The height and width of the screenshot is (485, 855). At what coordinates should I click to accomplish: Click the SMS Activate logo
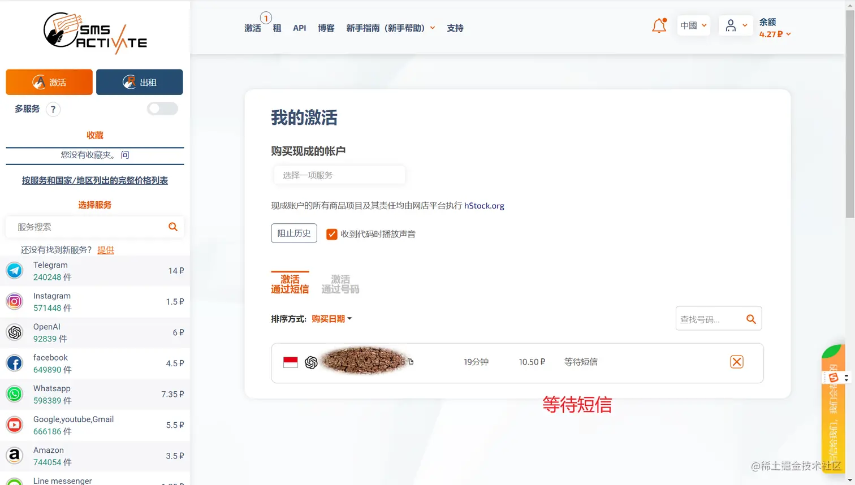(95, 33)
